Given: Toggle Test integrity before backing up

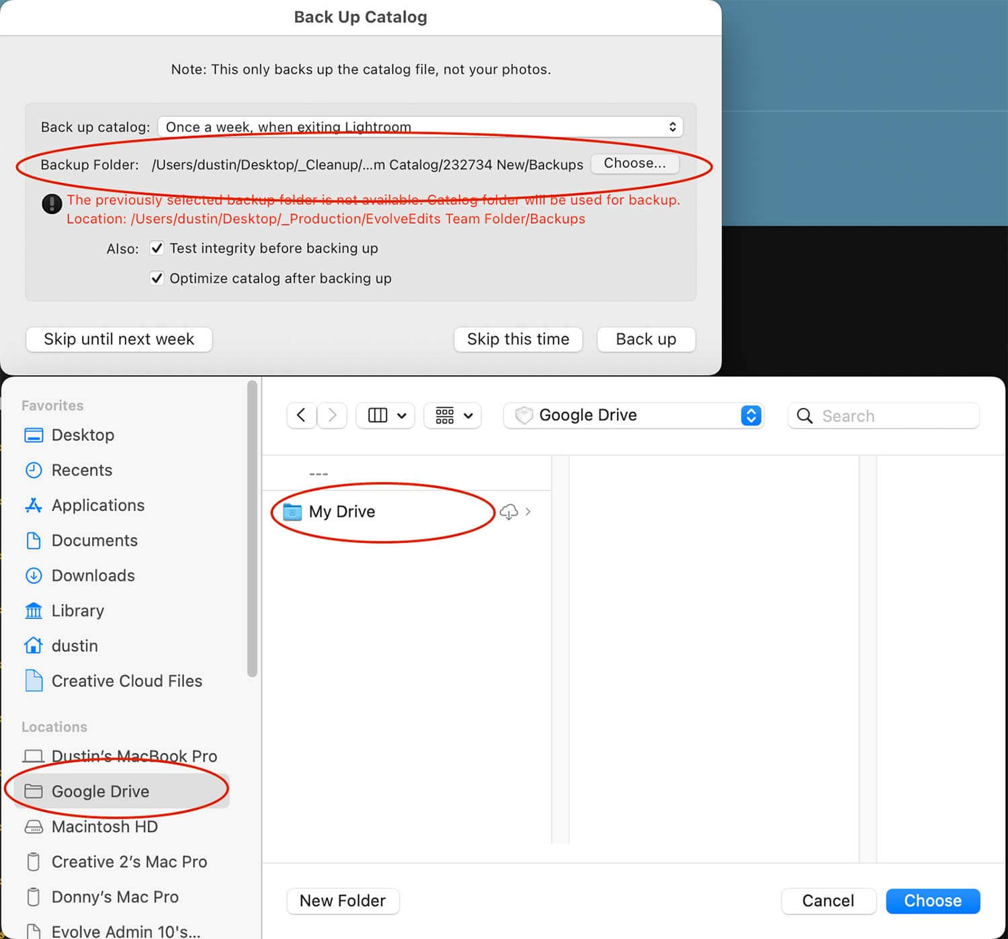Looking at the screenshot, I should [157, 248].
